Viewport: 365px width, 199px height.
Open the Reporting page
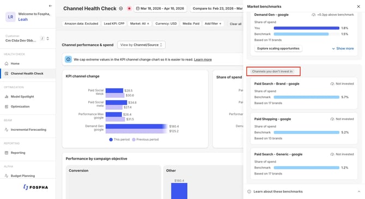click(x=18, y=153)
